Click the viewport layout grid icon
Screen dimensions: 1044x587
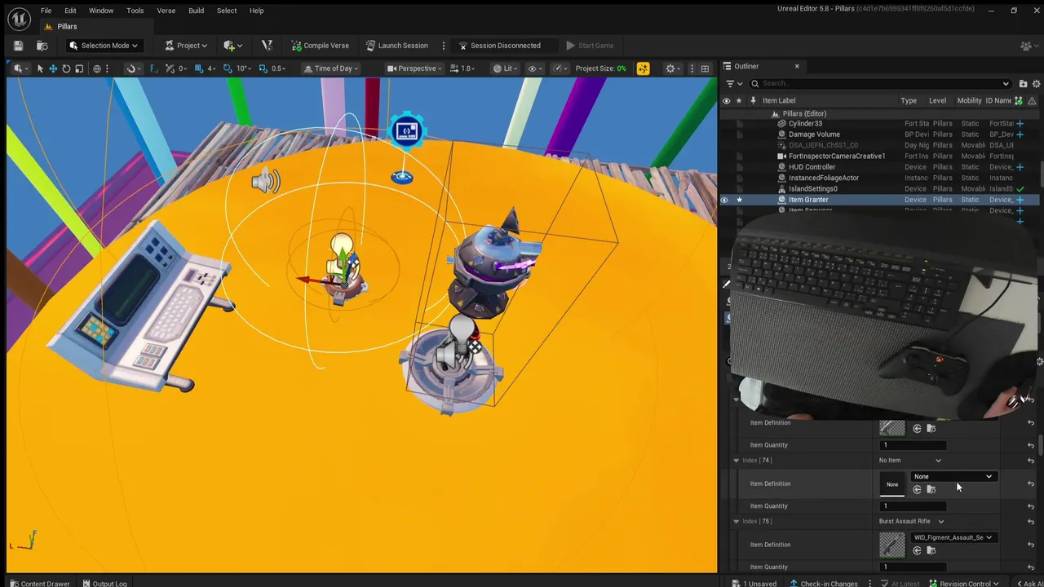click(x=705, y=68)
